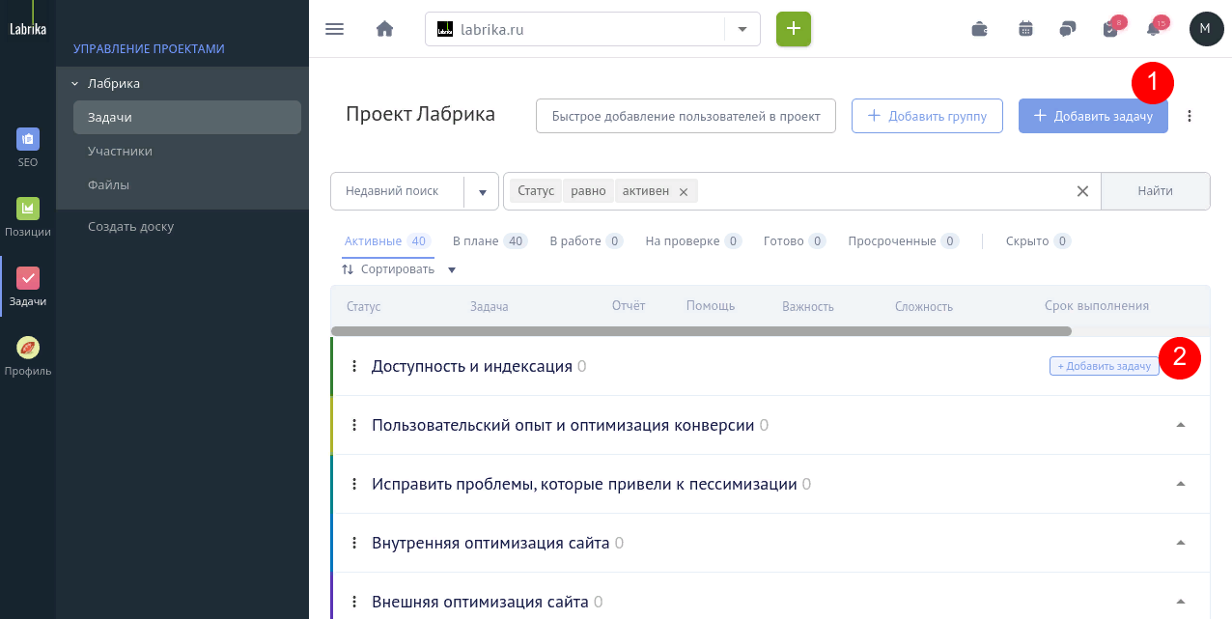Open the calendar icon in header
Viewport: 1232px width, 619px height.
coord(1026,29)
